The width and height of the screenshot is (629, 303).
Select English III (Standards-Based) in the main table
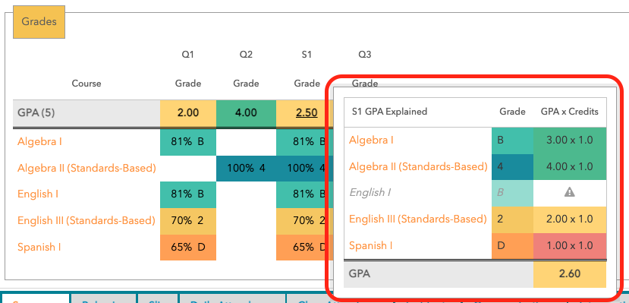[x=86, y=220]
